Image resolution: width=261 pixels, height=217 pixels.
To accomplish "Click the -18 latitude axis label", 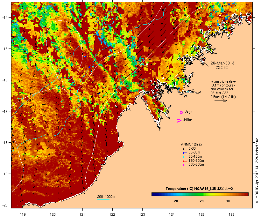I will [x=4, y=143].
